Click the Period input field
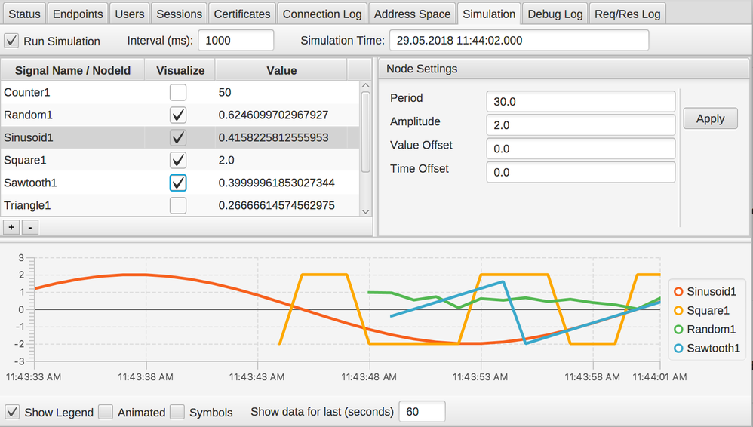Viewport: 753px width, 427px height. pyautogui.click(x=580, y=101)
